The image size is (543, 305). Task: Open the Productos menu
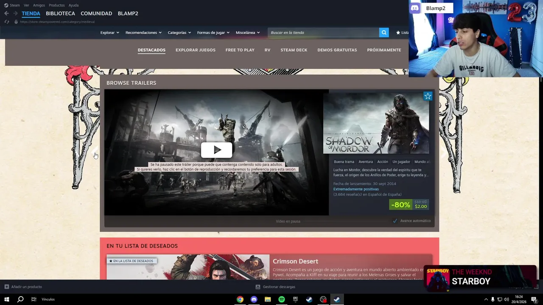tap(57, 5)
